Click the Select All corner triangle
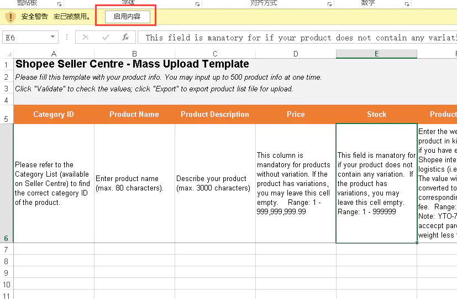Screen dimensions: 457x299 tap(7, 54)
